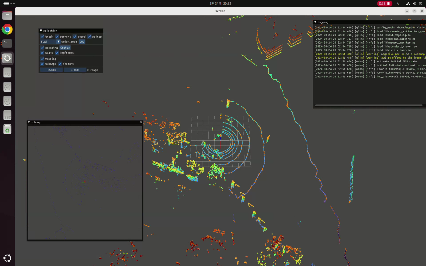This screenshot has height=266, width=426.
Task: Launch Terminal from the dock
Action: [7, 43]
